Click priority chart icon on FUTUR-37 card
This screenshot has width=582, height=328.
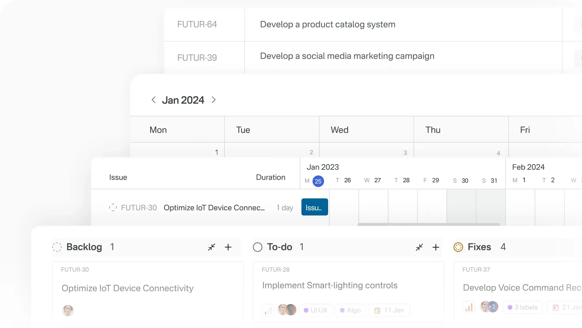click(469, 307)
